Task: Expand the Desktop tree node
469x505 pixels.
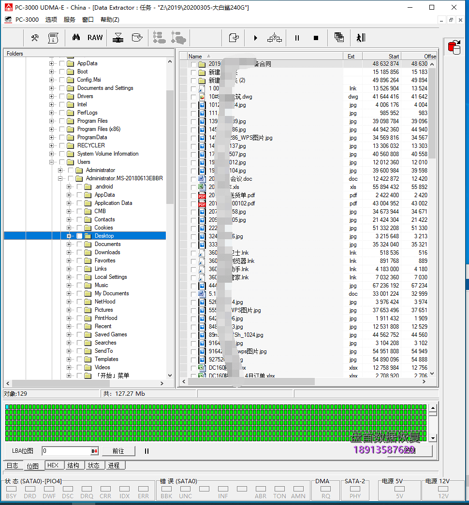Action: [69, 236]
